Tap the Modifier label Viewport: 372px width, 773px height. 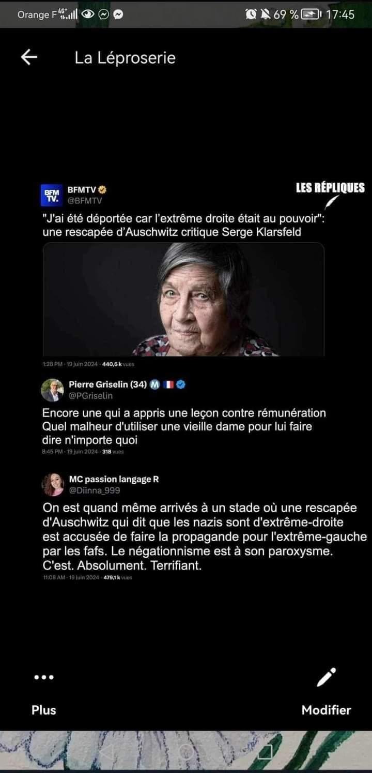[x=327, y=710]
